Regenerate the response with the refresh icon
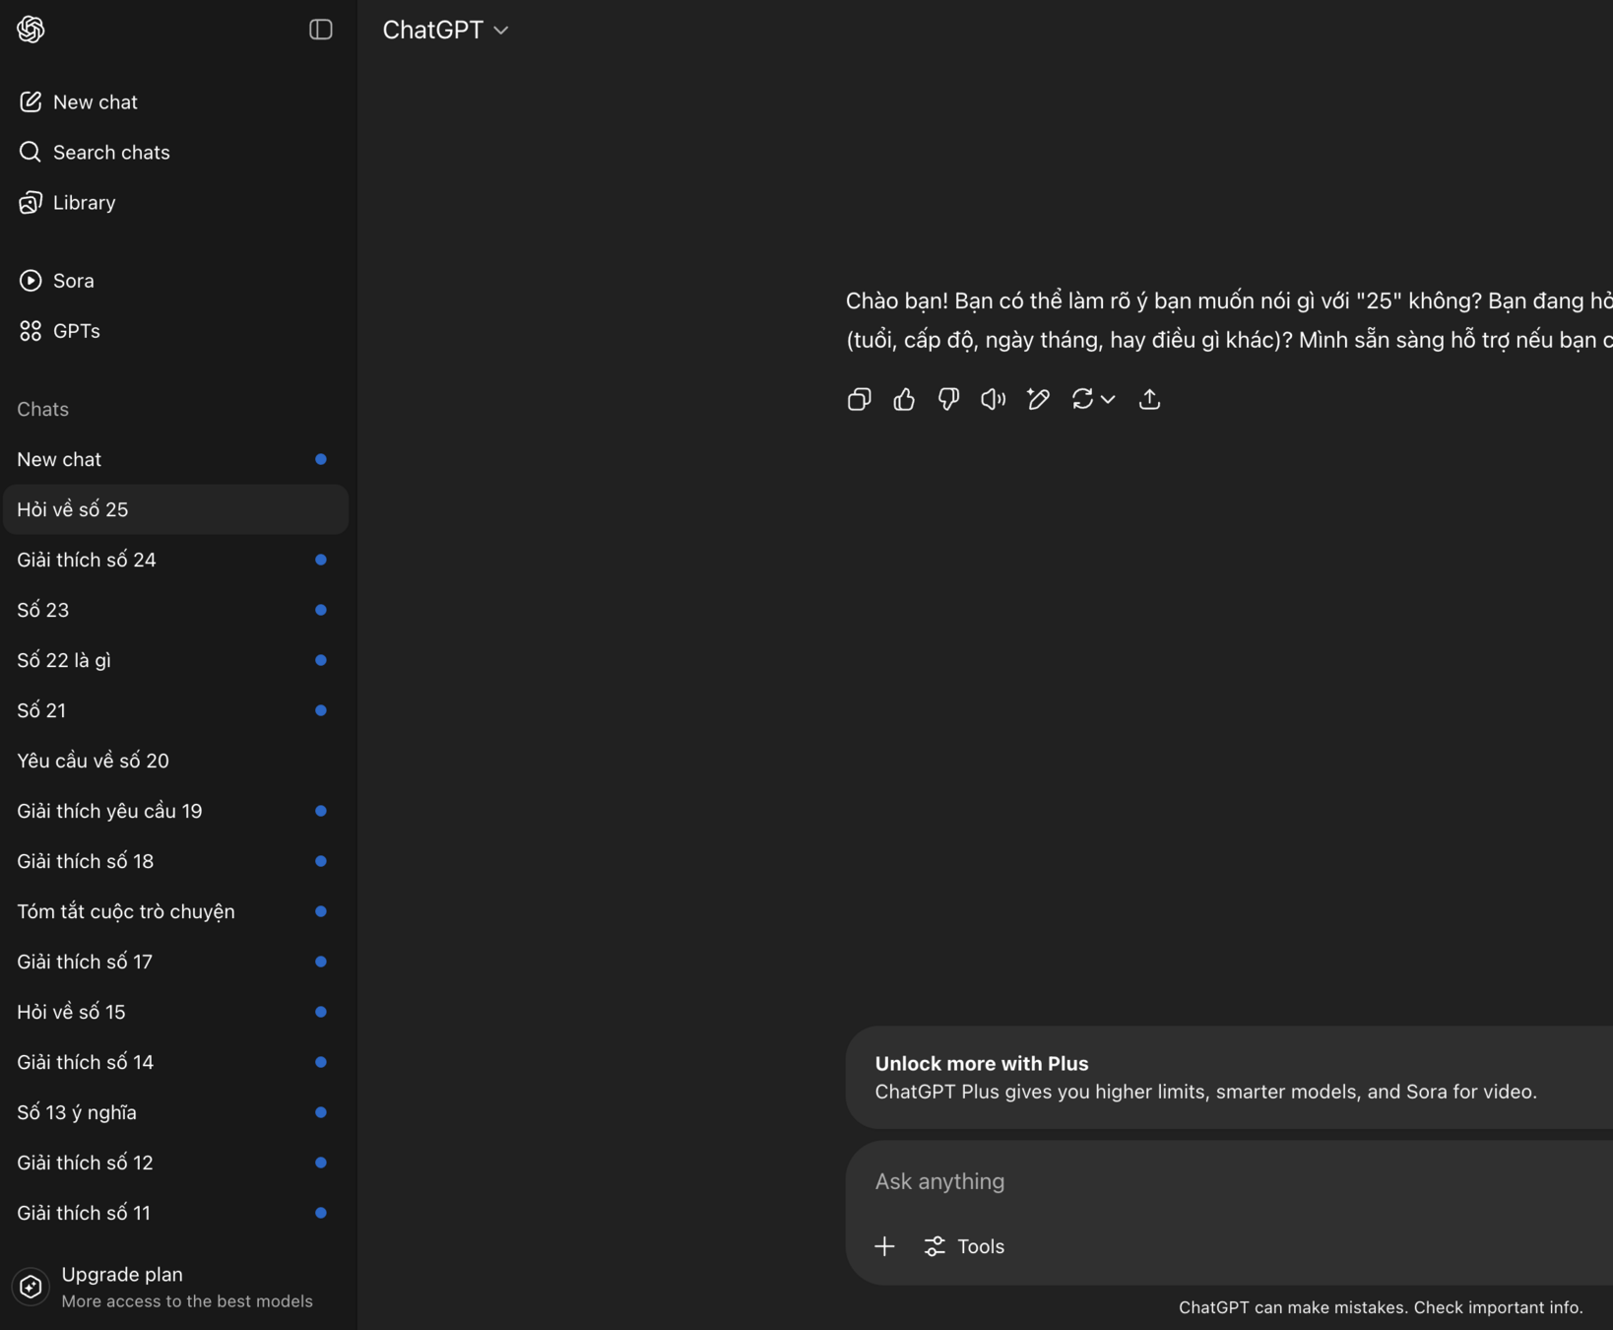Image resolution: width=1613 pixels, height=1330 pixels. pyautogui.click(x=1082, y=399)
